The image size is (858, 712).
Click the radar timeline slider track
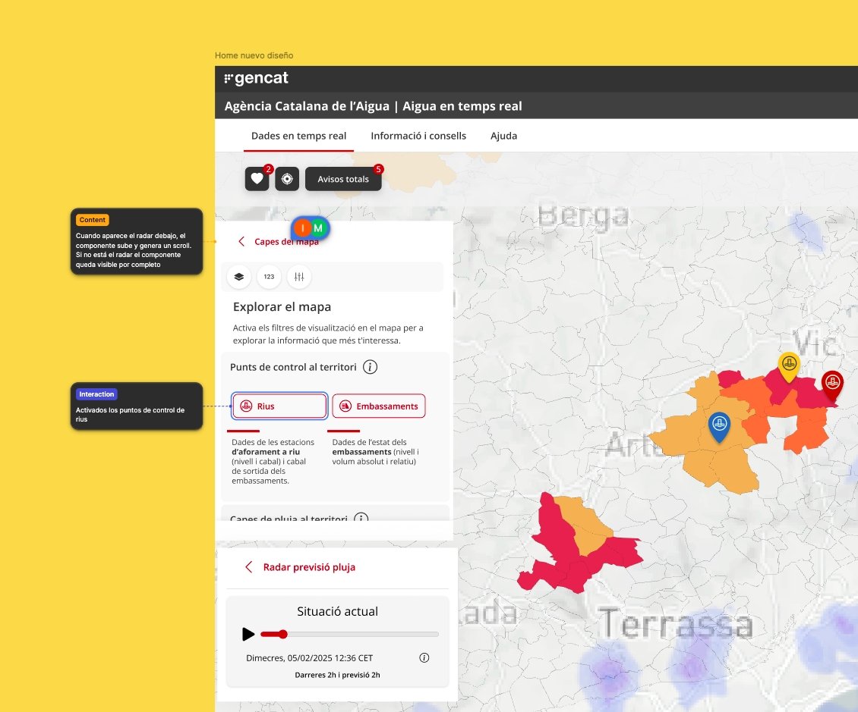(350, 635)
